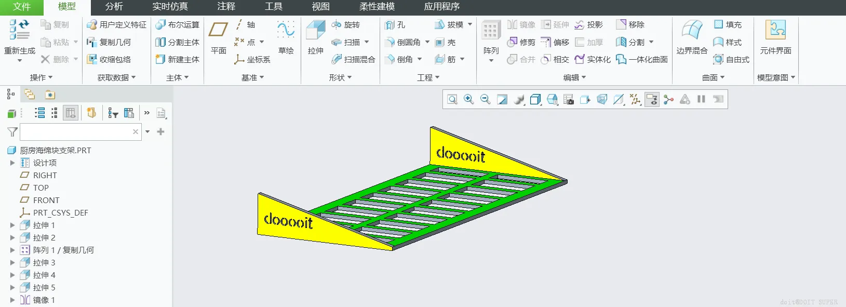Click the Zoom Out magnifier icon

[x=486, y=99]
